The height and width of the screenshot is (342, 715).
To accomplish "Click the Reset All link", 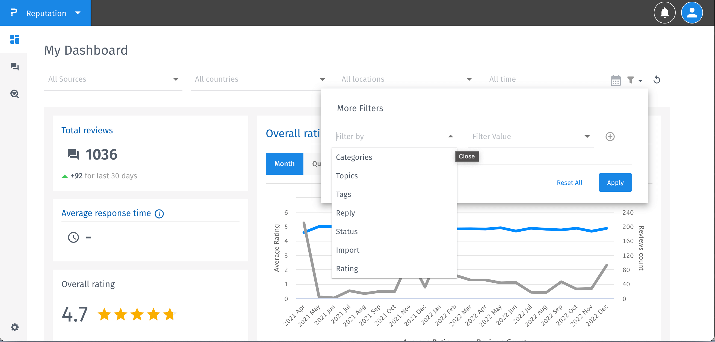I will (x=569, y=183).
